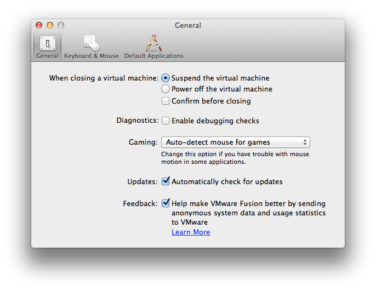The width and height of the screenshot is (376, 291).
Task: Open the General preferences icon
Action: pos(47,43)
